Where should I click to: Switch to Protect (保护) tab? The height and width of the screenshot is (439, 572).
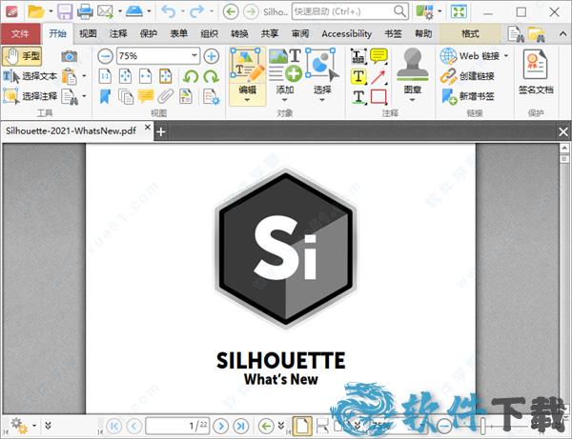pyautogui.click(x=149, y=34)
